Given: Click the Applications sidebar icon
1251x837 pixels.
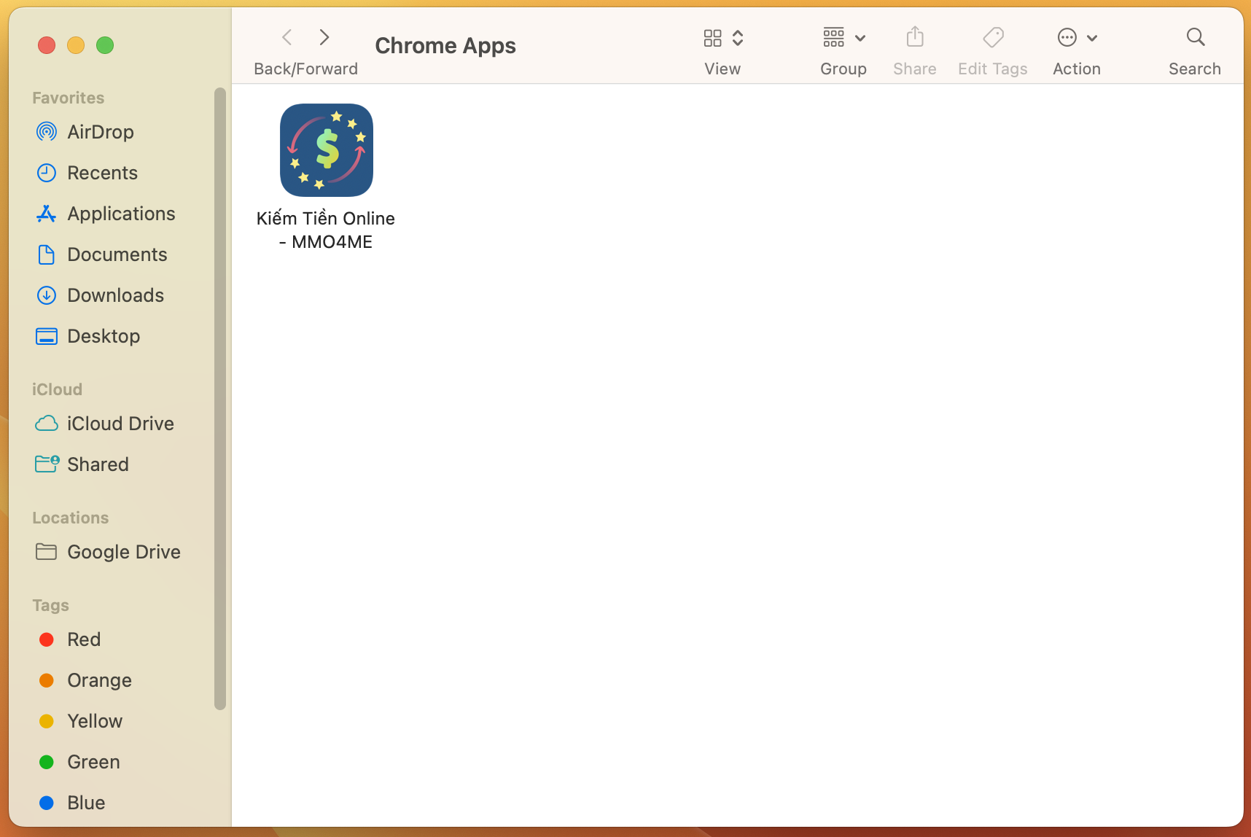Looking at the screenshot, I should 47,214.
